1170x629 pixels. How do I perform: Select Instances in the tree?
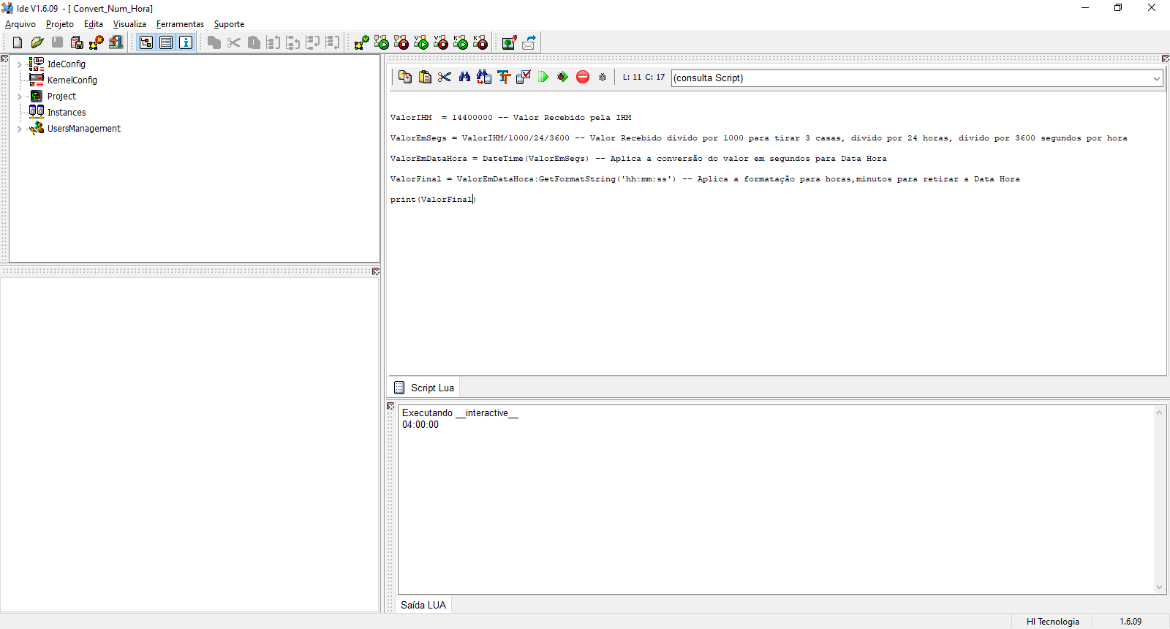[67, 113]
